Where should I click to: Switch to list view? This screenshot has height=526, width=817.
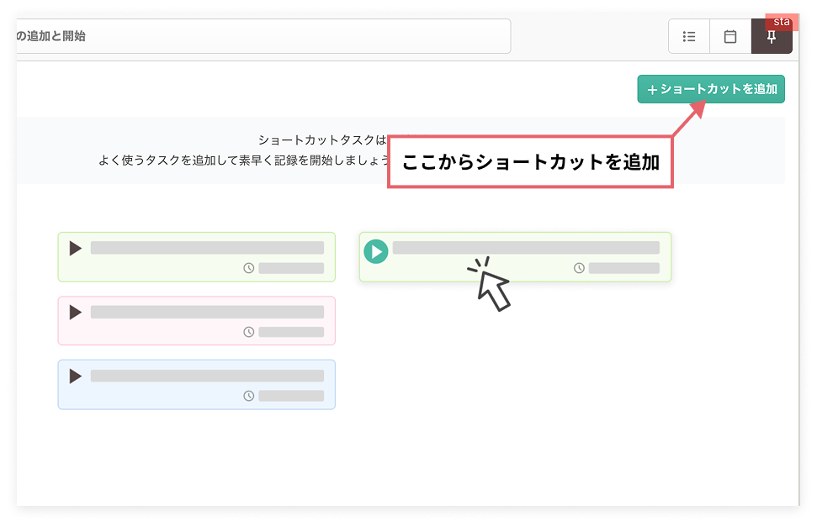[x=688, y=36]
